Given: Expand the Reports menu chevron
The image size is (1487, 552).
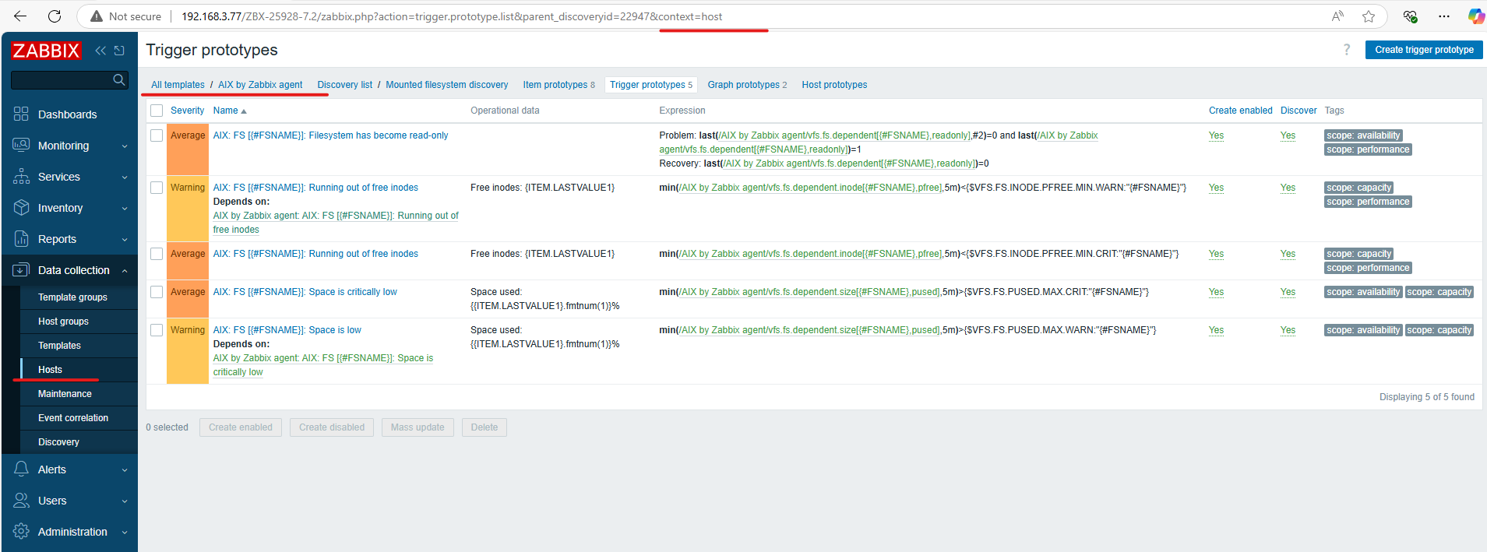Looking at the screenshot, I should point(125,240).
